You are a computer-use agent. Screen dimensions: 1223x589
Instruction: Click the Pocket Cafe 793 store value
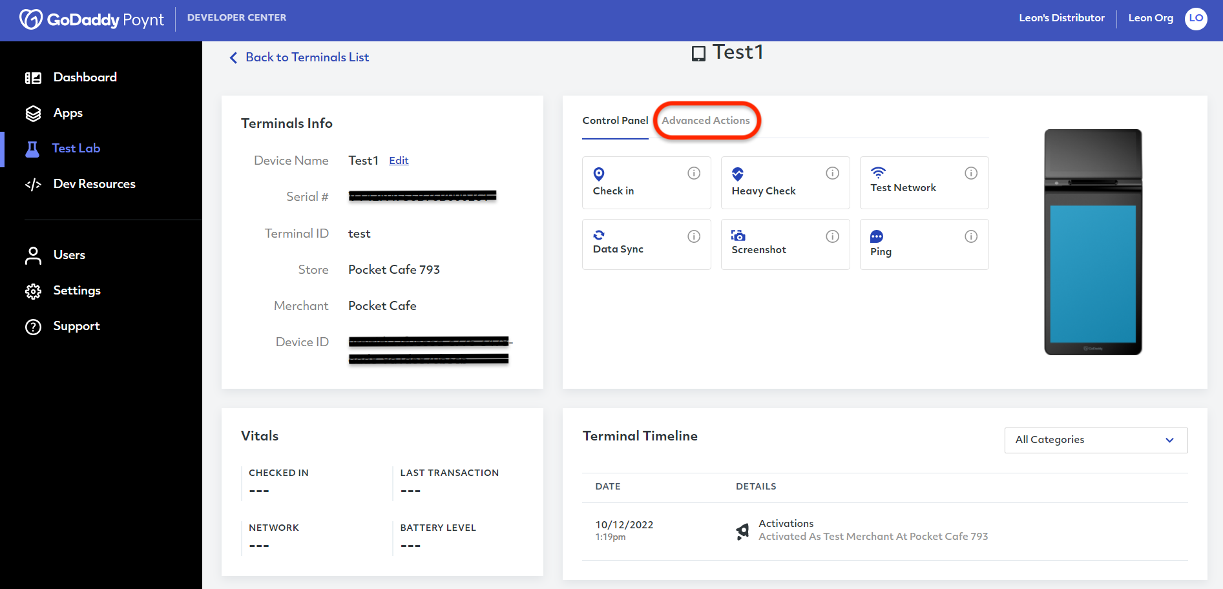click(394, 270)
